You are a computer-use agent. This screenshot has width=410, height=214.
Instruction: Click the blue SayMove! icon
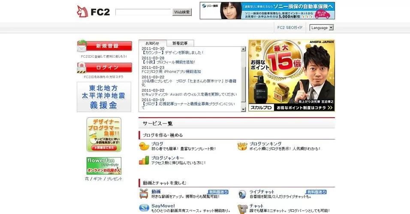coord(144,208)
